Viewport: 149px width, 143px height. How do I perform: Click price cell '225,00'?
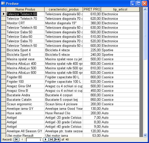coord(92,50)
